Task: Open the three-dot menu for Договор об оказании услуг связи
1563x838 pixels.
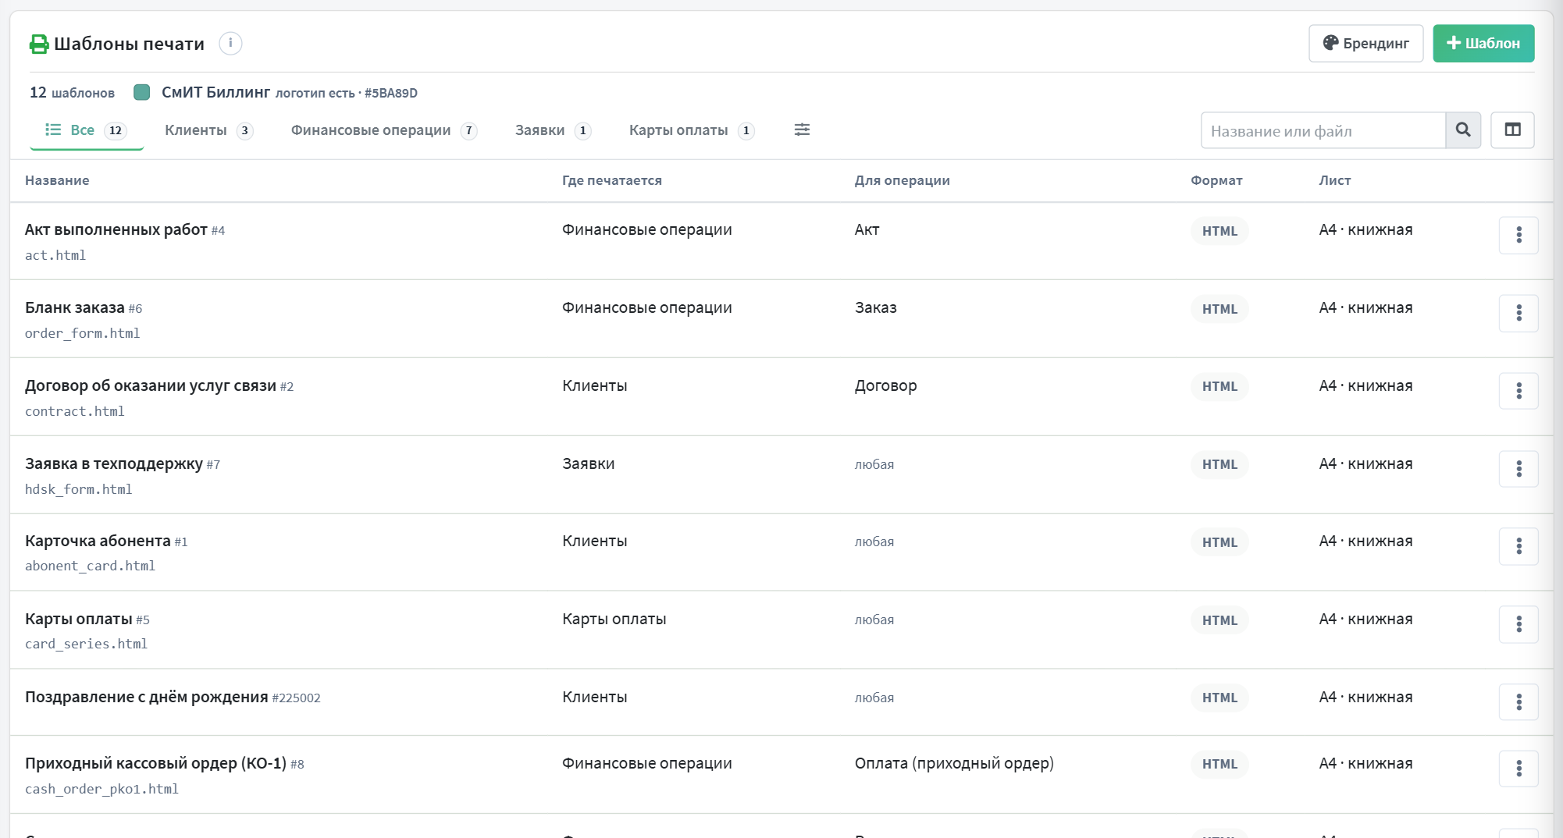Action: pyautogui.click(x=1518, y=390)
